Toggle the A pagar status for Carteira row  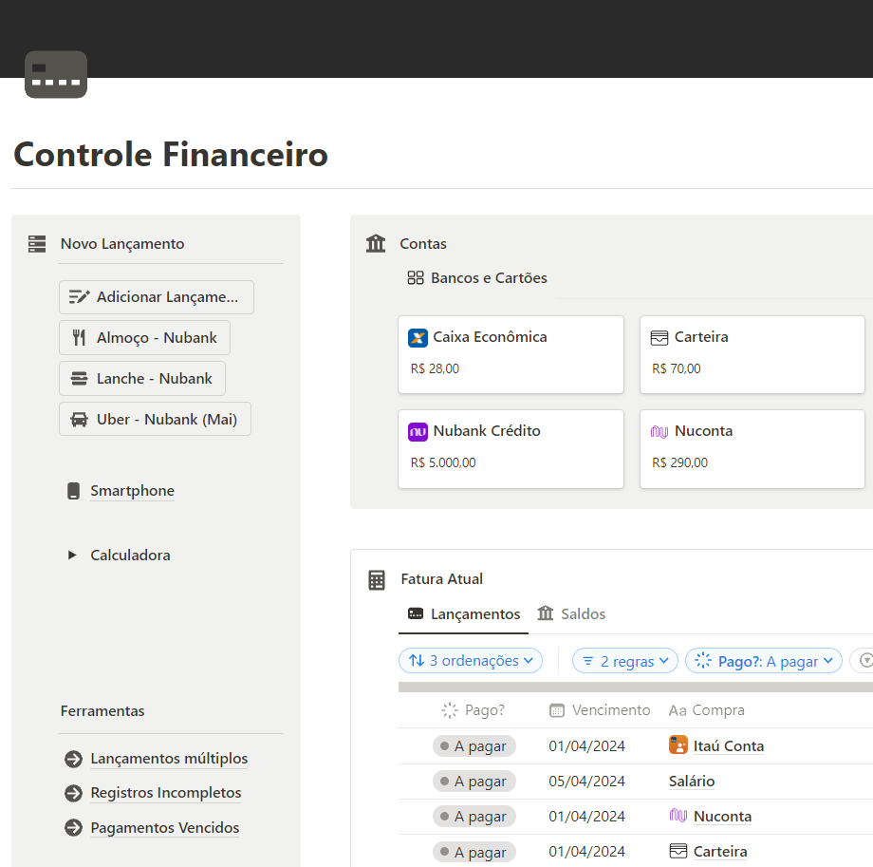474,852
